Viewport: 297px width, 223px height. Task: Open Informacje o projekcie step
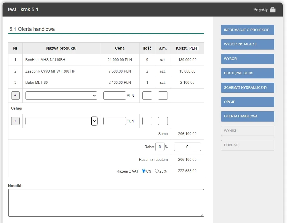(x=247, y=30)
